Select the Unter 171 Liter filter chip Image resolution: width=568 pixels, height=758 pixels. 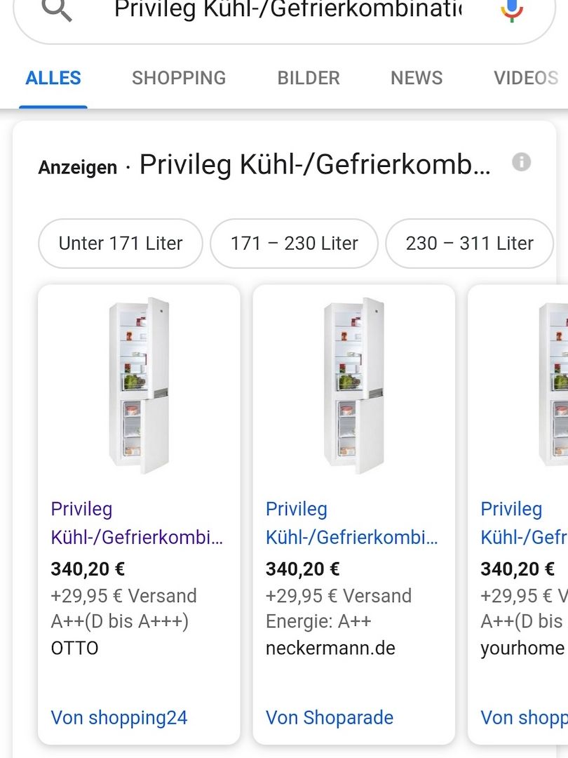click(x=119, y=243)
